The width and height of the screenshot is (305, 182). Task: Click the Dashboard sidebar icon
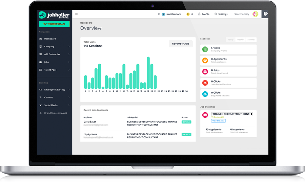click(40, 39)
